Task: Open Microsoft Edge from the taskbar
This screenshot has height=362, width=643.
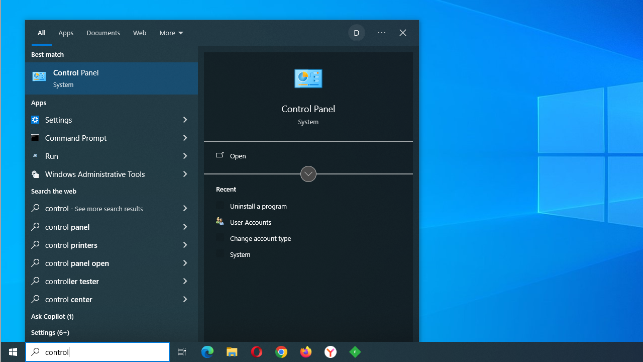Action: (x=207, y=352)
